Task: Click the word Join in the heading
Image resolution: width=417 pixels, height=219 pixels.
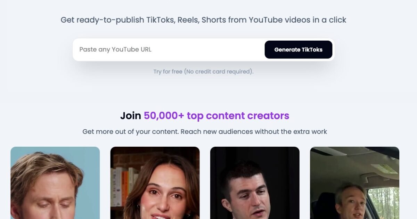Action: click(131, 116)
